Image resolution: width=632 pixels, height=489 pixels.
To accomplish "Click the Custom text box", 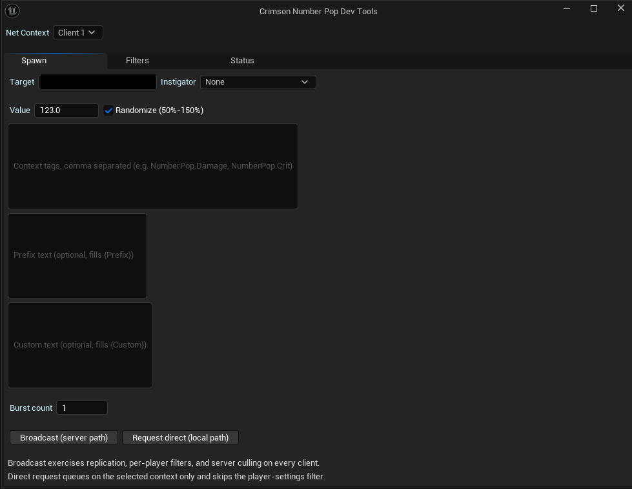I will pyautogui.click(x=80, y=346).
